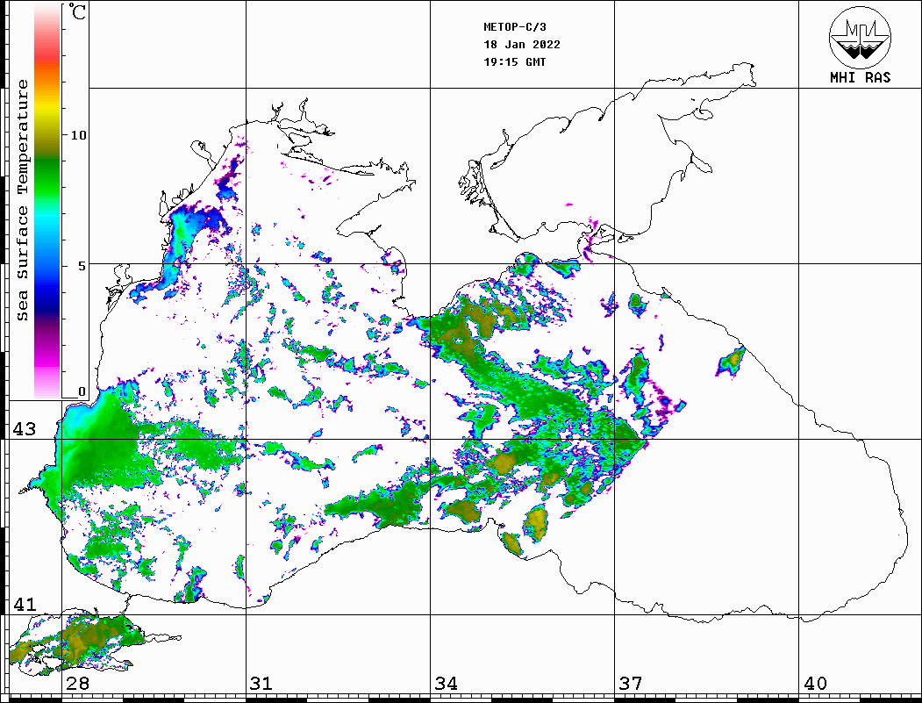Click the latitude label '41'

[x=24, y=605]
